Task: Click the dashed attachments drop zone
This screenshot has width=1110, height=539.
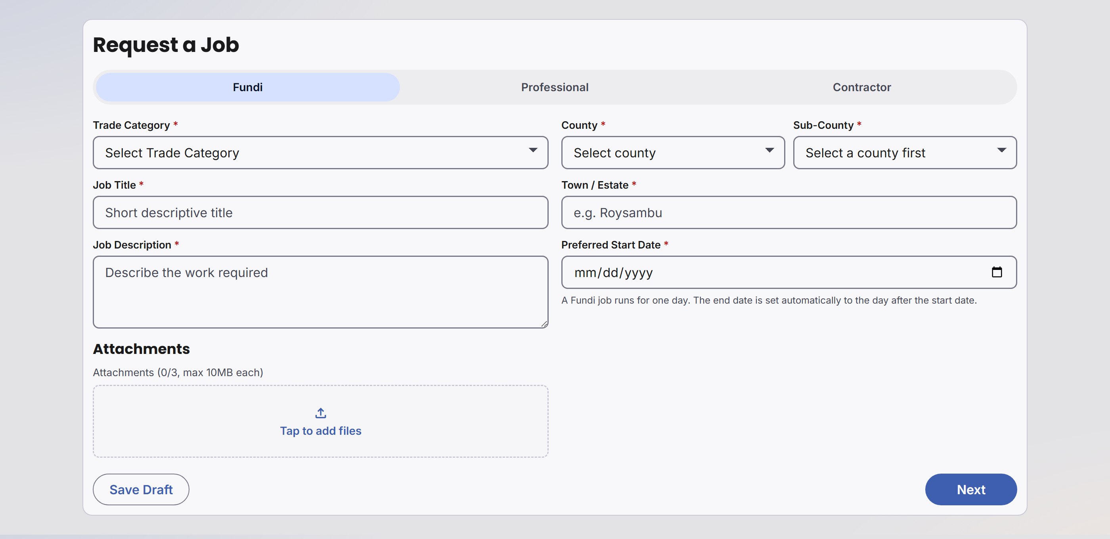Action: coord(321,421)
